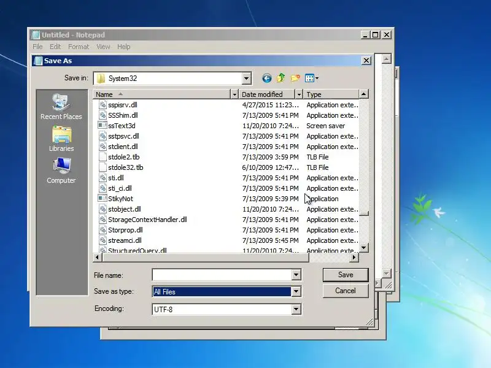This screenshot has height=368, width=491.
Task: Open the View menu in Notepad
Action: pyautogui.click(x=103, y=47)
